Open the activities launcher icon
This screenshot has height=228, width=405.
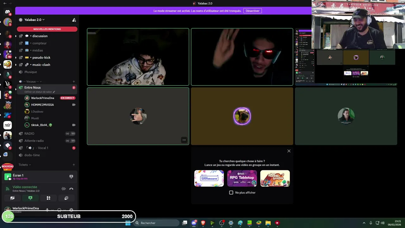[x=48, y=198]
